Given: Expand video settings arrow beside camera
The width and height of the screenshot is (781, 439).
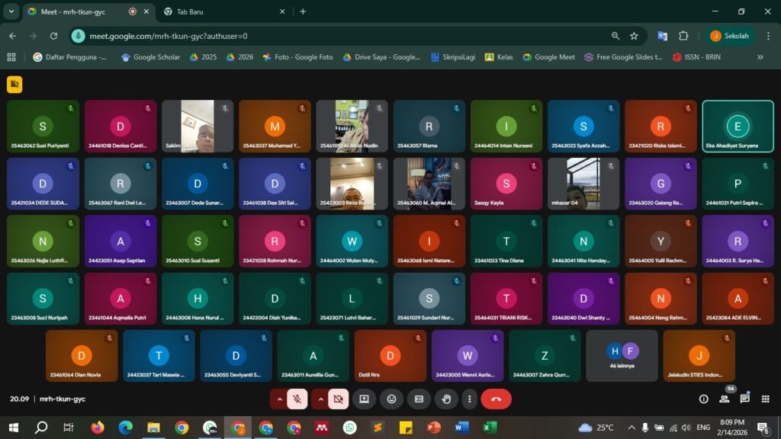Looking at the screenshot, I should tap(320, 399).
